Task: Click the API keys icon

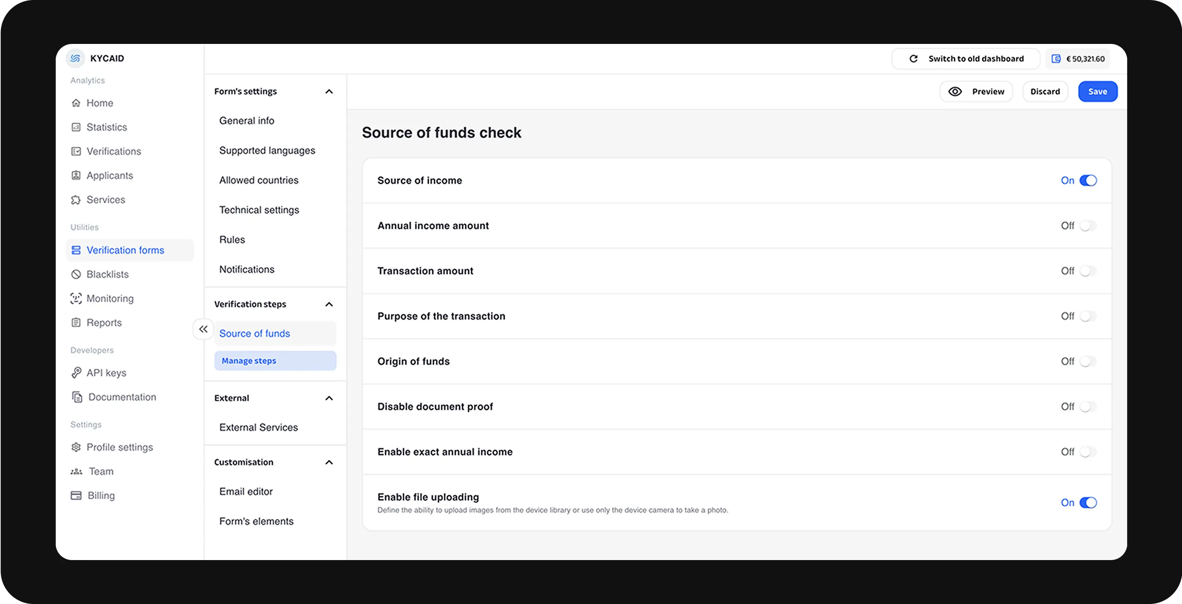Action: click(76, 373)
